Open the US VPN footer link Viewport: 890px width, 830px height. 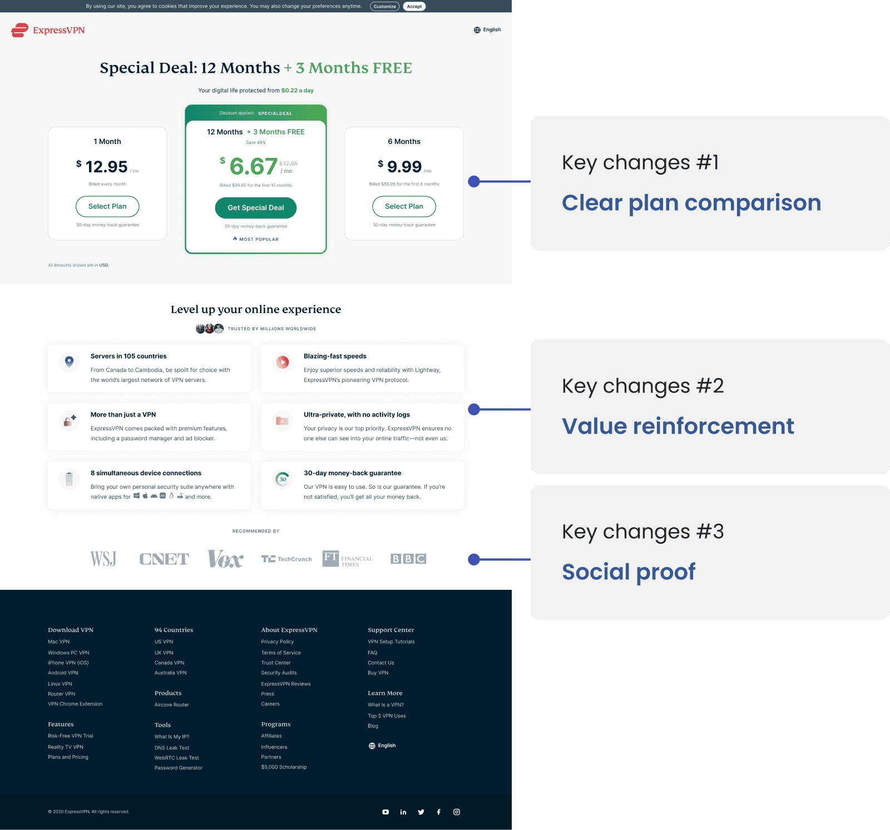click(164, 642)
